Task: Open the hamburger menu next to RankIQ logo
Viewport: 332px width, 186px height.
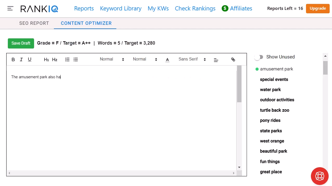Action: [x=10, y=8]
